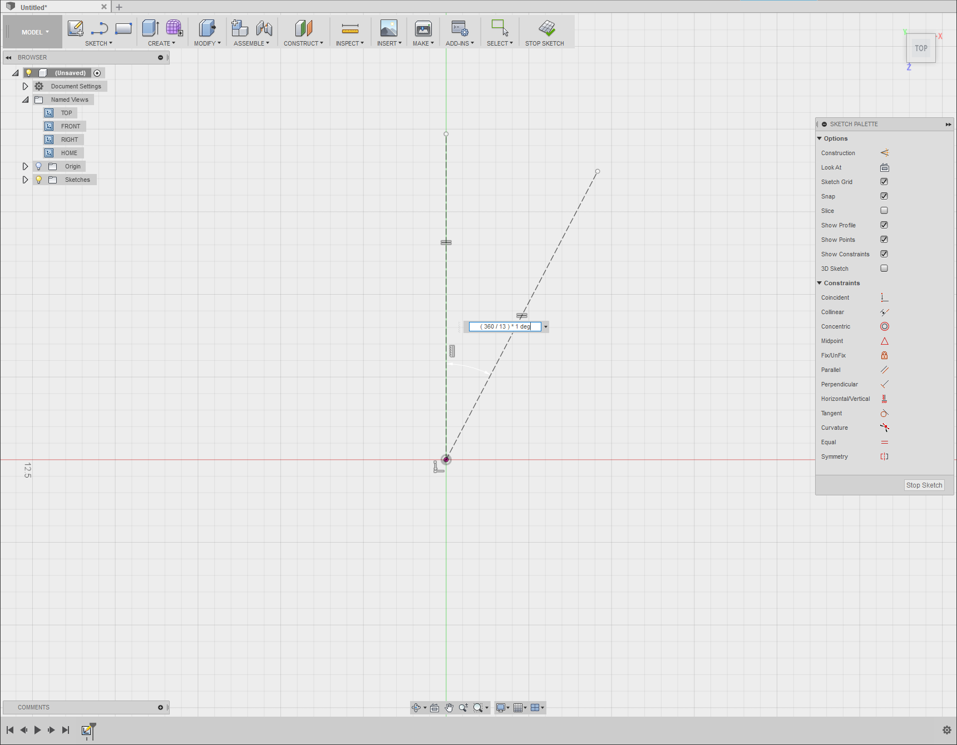Apply the Collinear constraint
The image size is (957, 745).
point(884,312)
